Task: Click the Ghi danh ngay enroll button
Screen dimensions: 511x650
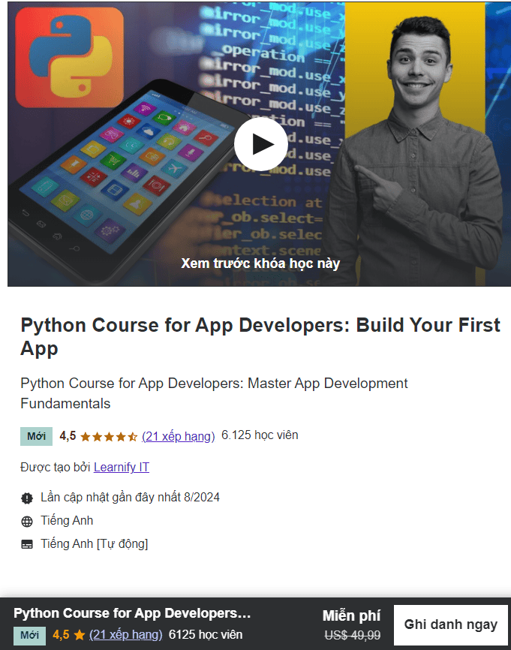Action: pyautogui.click(x=450, y=624)
